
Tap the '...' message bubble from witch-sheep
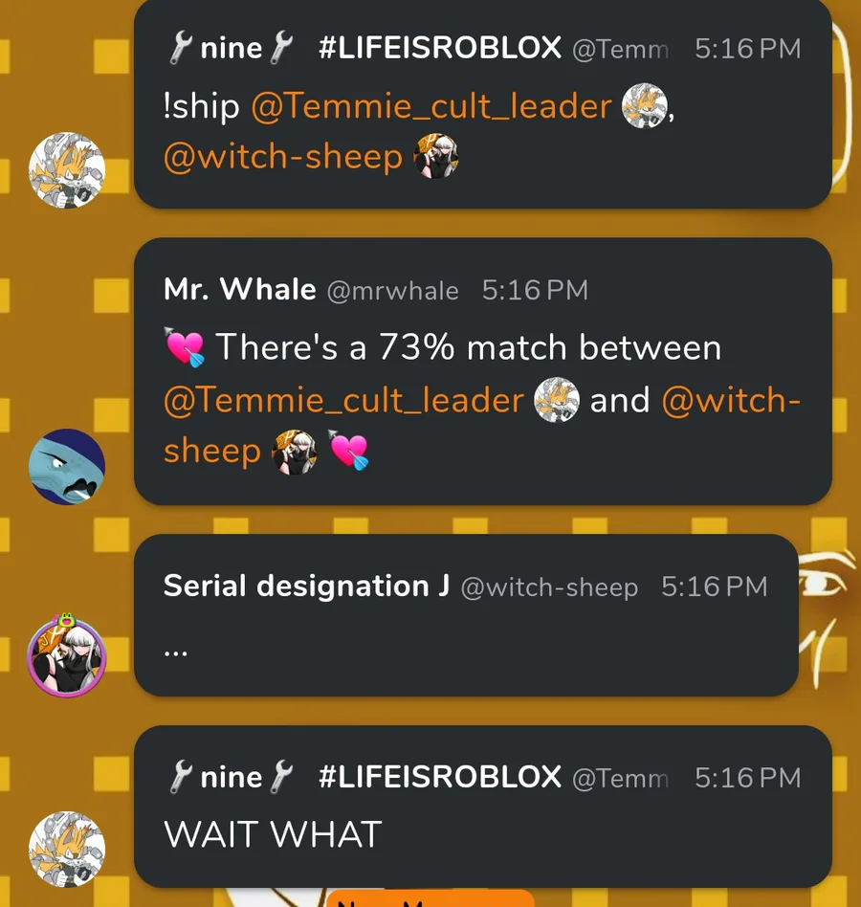(466, 615)
